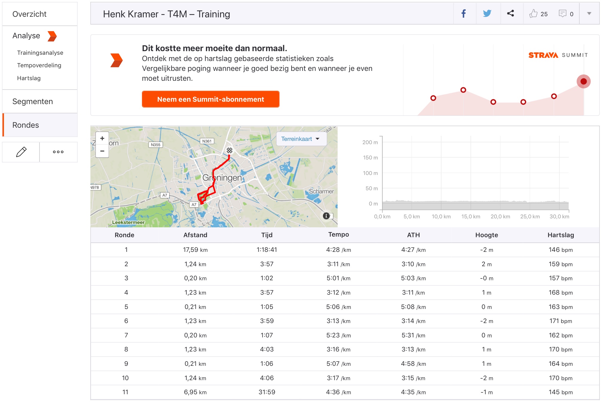Share activity on Twitter
Image resolution: width=601 pixels, height=402 pixels.
(x=487, y=14)
